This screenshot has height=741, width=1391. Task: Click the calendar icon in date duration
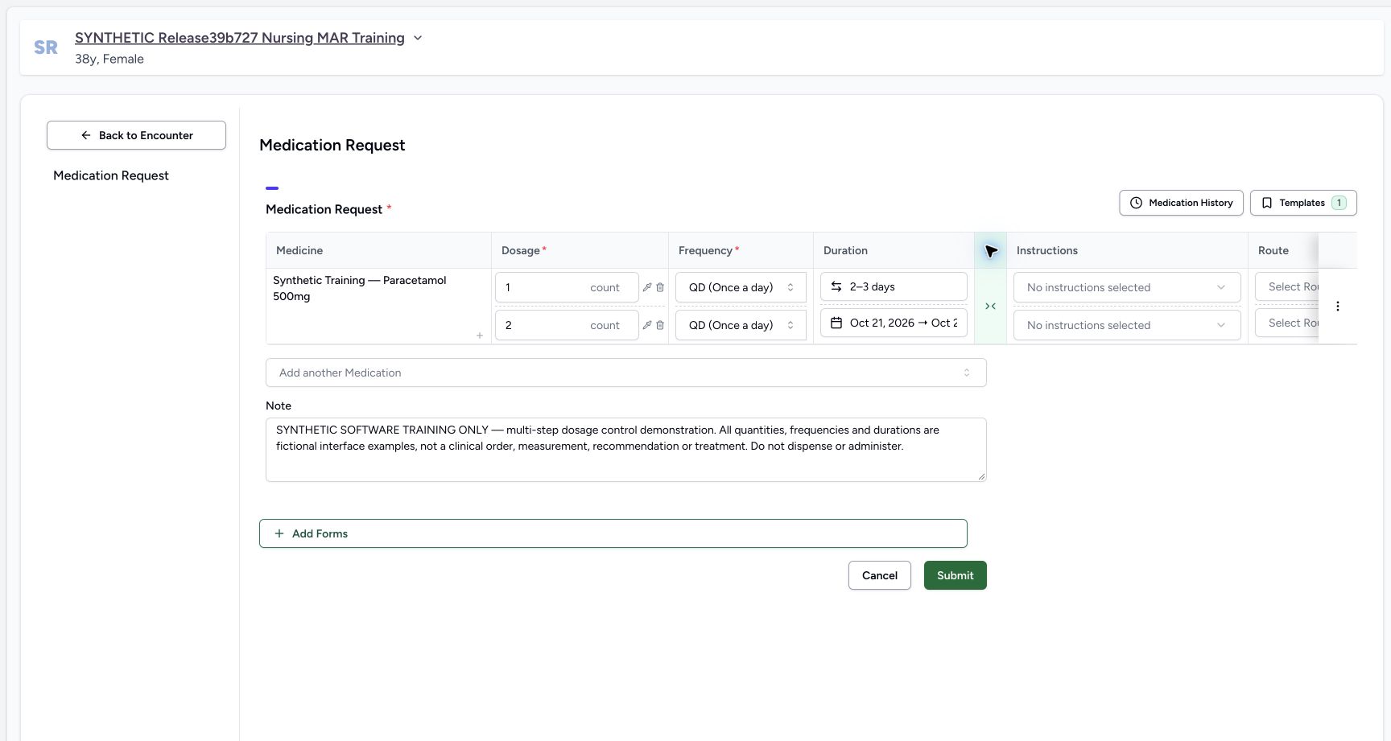pos(836,323)
